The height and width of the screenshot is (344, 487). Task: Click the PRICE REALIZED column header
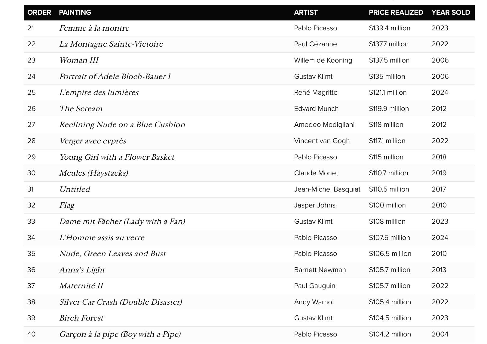point(396,12)
